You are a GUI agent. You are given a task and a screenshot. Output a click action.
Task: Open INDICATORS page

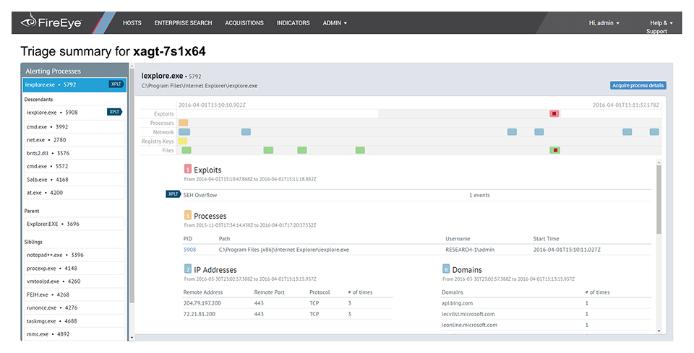click(x=293, y=23)
